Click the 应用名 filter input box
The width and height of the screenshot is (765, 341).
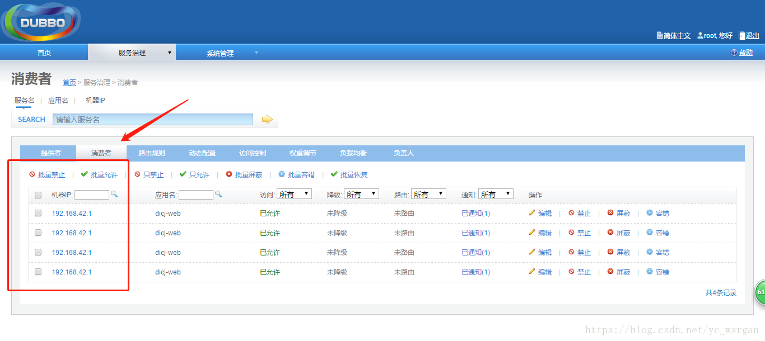(x=196, y=195)
